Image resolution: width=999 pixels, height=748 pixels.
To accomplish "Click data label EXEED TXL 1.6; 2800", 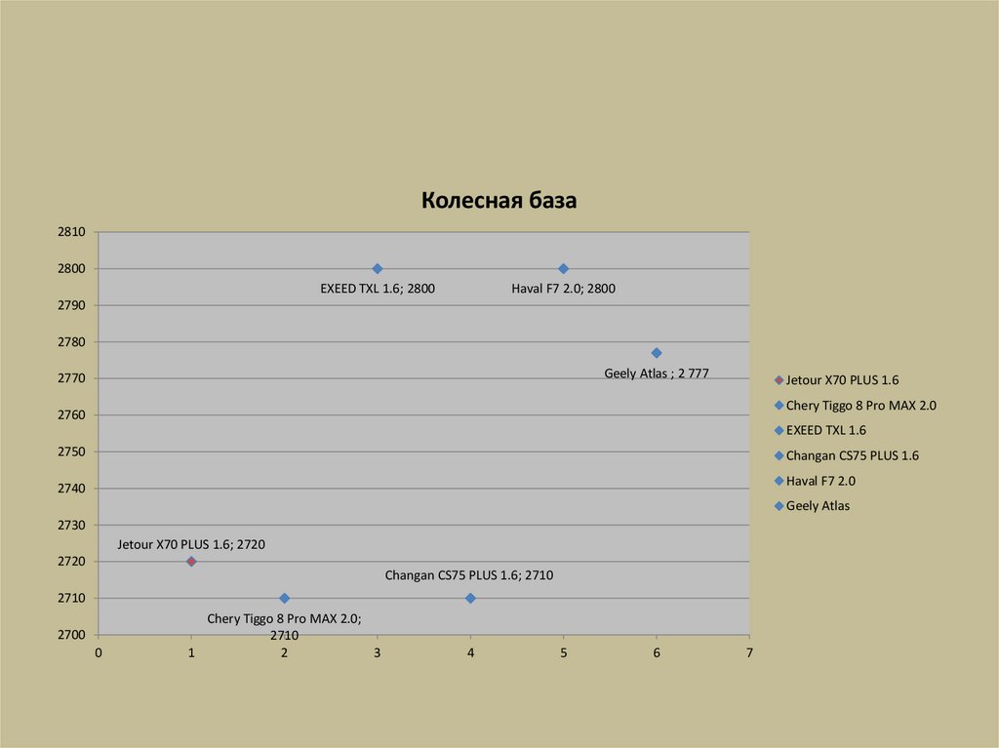I will coord(378,289).
